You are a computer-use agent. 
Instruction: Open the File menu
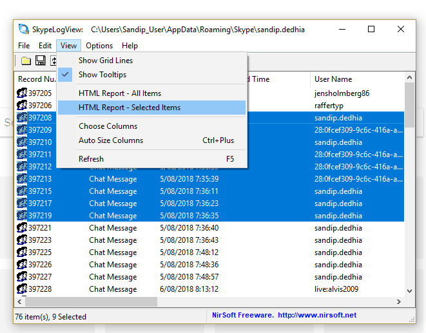pyautogui.click(x=24, y=46)
